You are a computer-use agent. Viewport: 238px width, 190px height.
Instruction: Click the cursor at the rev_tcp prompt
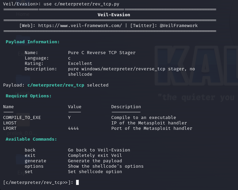(77, 183)
